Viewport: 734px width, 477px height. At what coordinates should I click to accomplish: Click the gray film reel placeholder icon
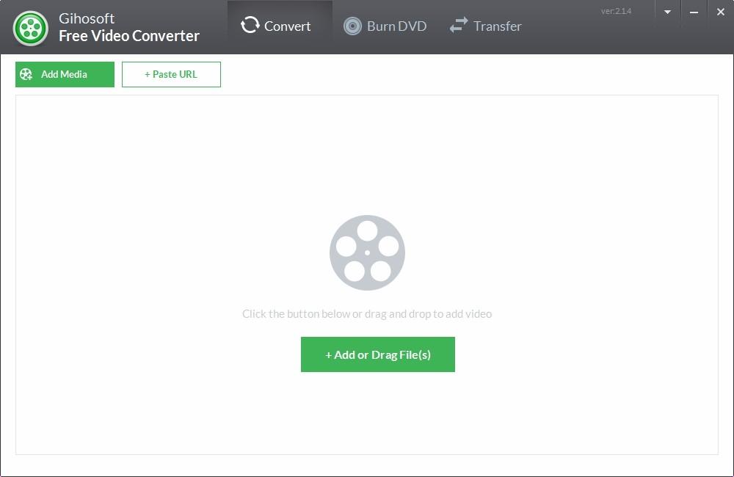point(367,252)
